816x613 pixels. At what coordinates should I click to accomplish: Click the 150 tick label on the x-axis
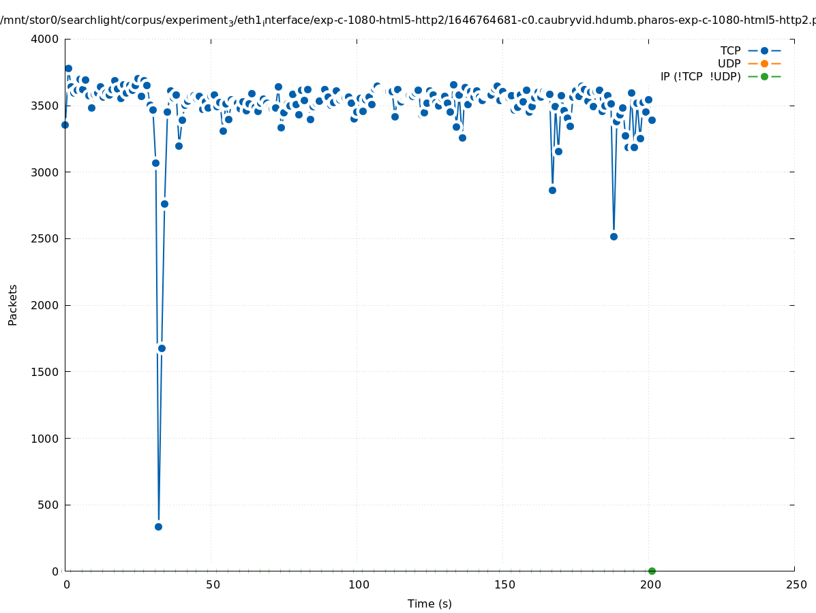[x=504, y=584]
